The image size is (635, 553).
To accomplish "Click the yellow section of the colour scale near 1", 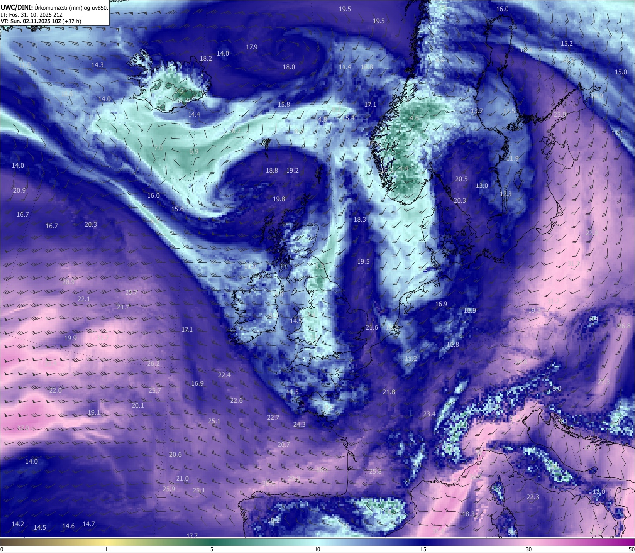I will (106, 542).
